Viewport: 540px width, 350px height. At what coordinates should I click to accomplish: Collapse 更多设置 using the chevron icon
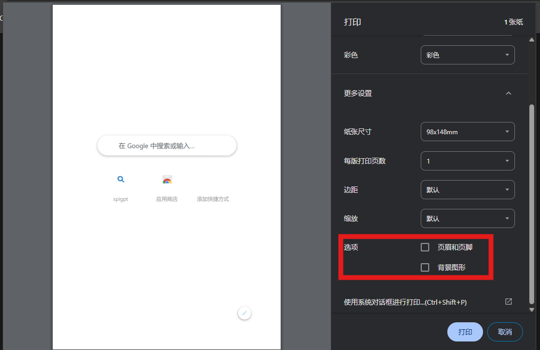point(508,93)
